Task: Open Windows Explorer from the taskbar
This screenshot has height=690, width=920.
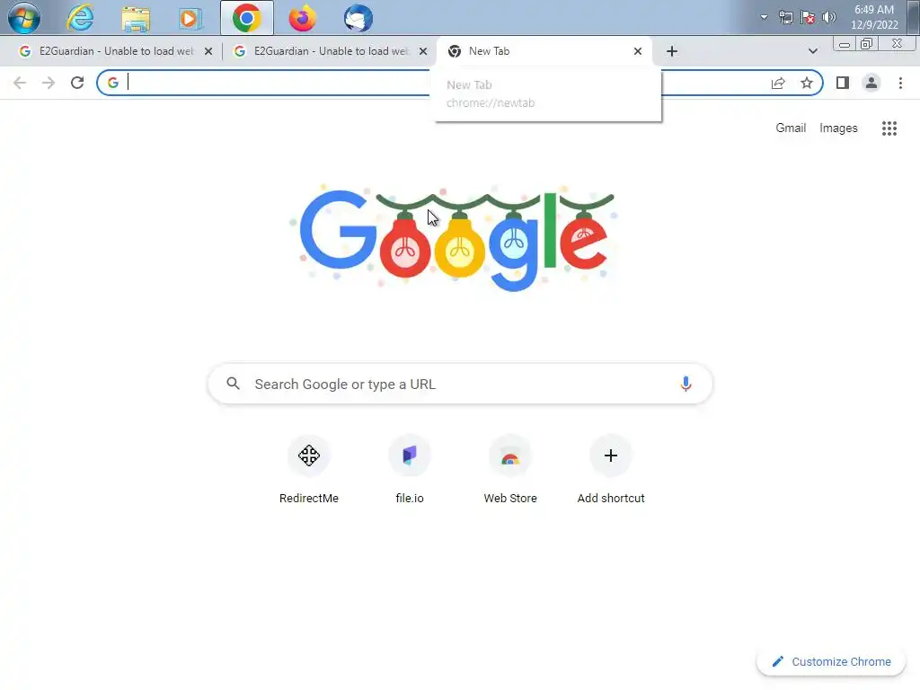Action: (x=136, y=18)
